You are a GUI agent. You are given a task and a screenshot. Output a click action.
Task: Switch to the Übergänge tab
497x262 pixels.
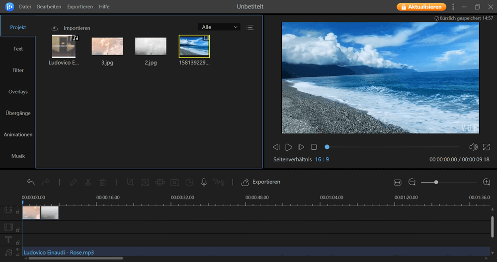[18, 113]
